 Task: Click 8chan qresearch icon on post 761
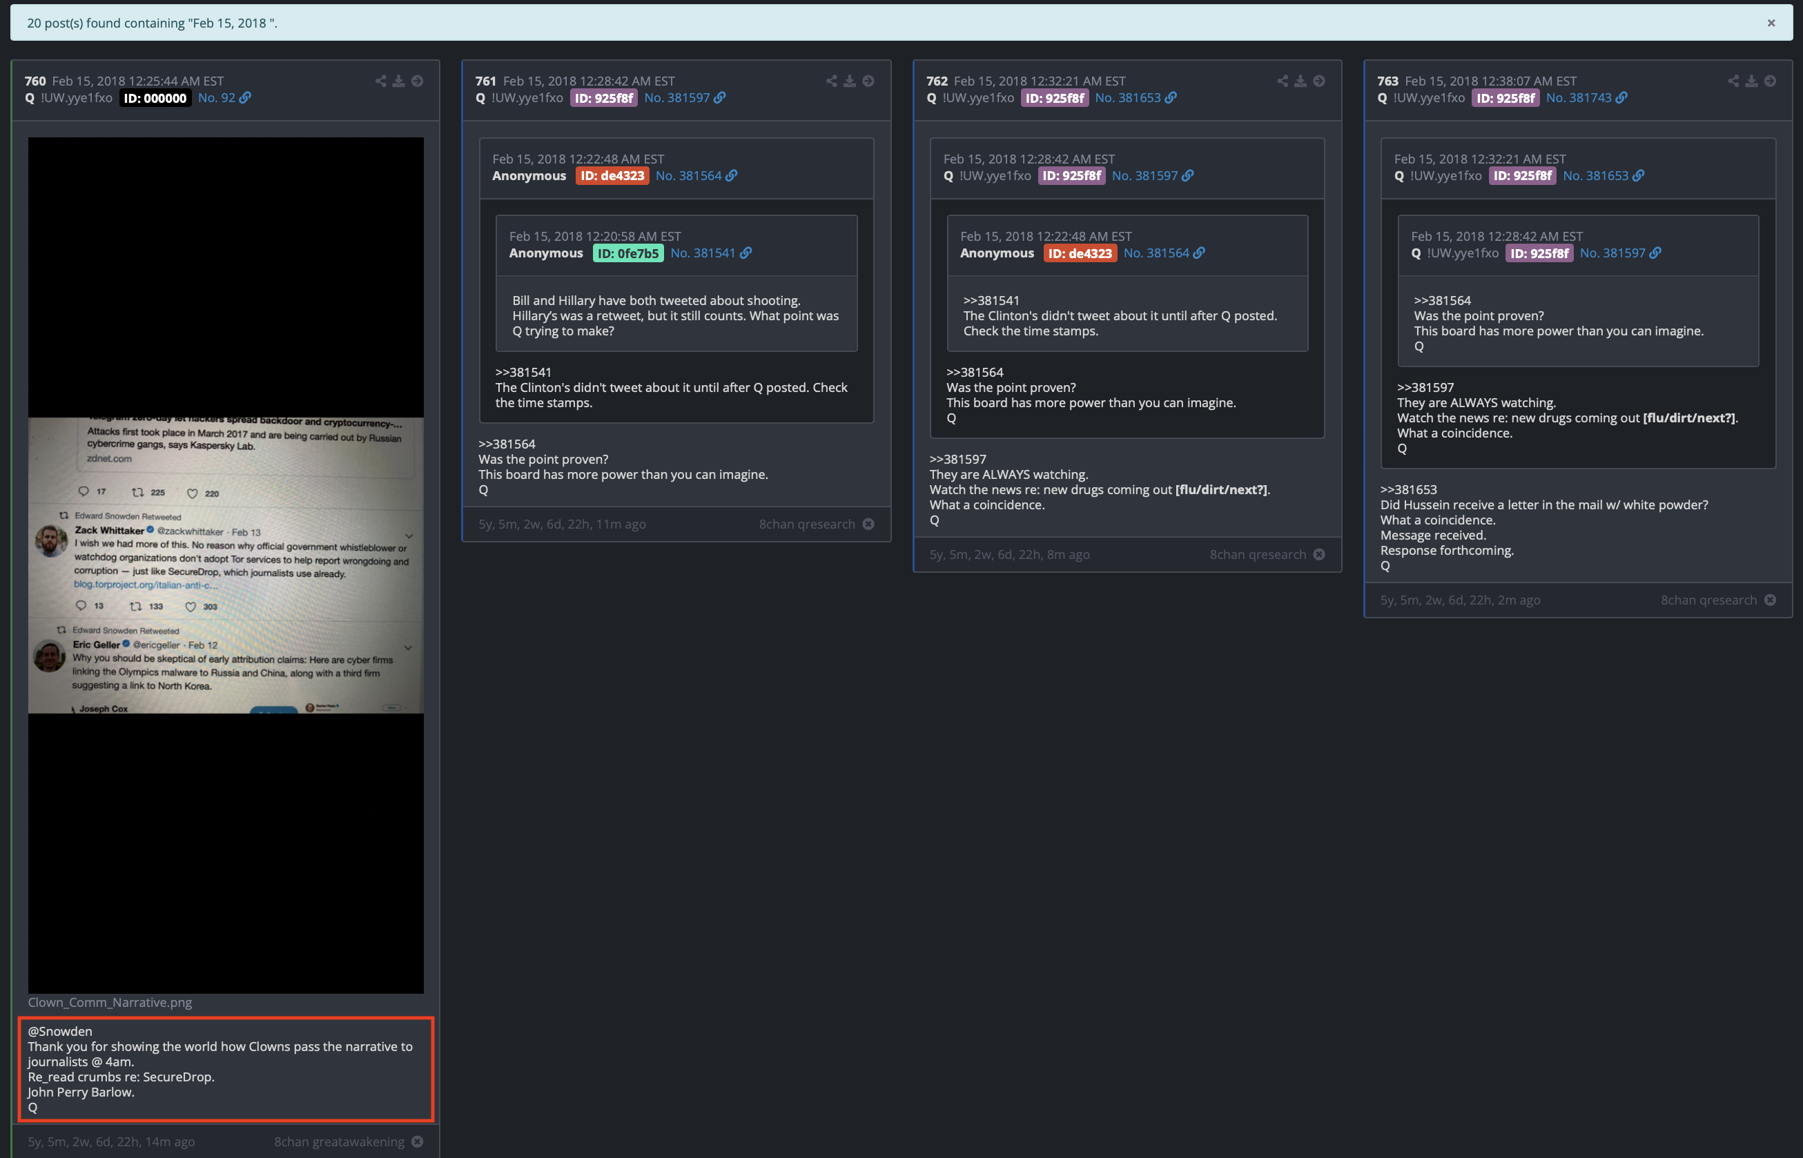(868, 524)
